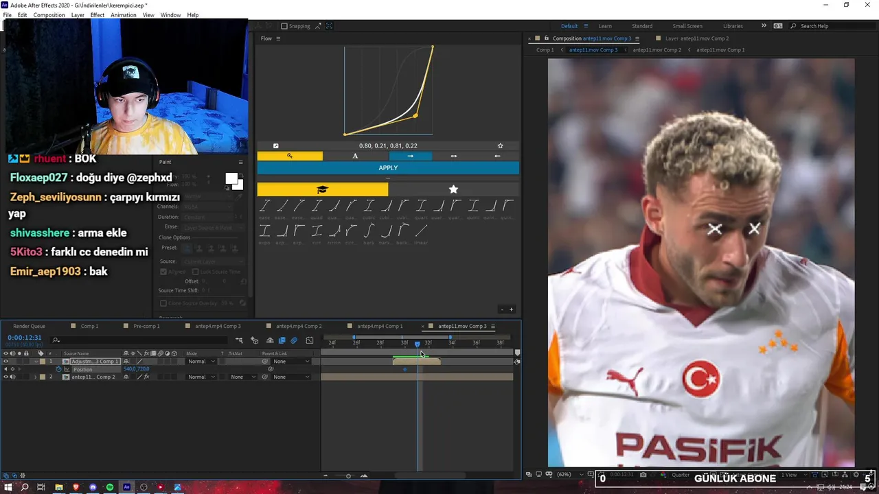Collapse the Adjustm...3 Comp 1 layer properties
The width and height of the screenshot is (879, 494).
tap(36, 361)
